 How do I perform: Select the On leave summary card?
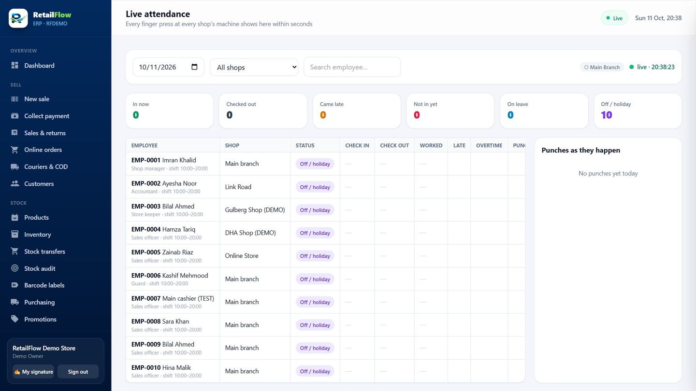[x=544, y=111]
